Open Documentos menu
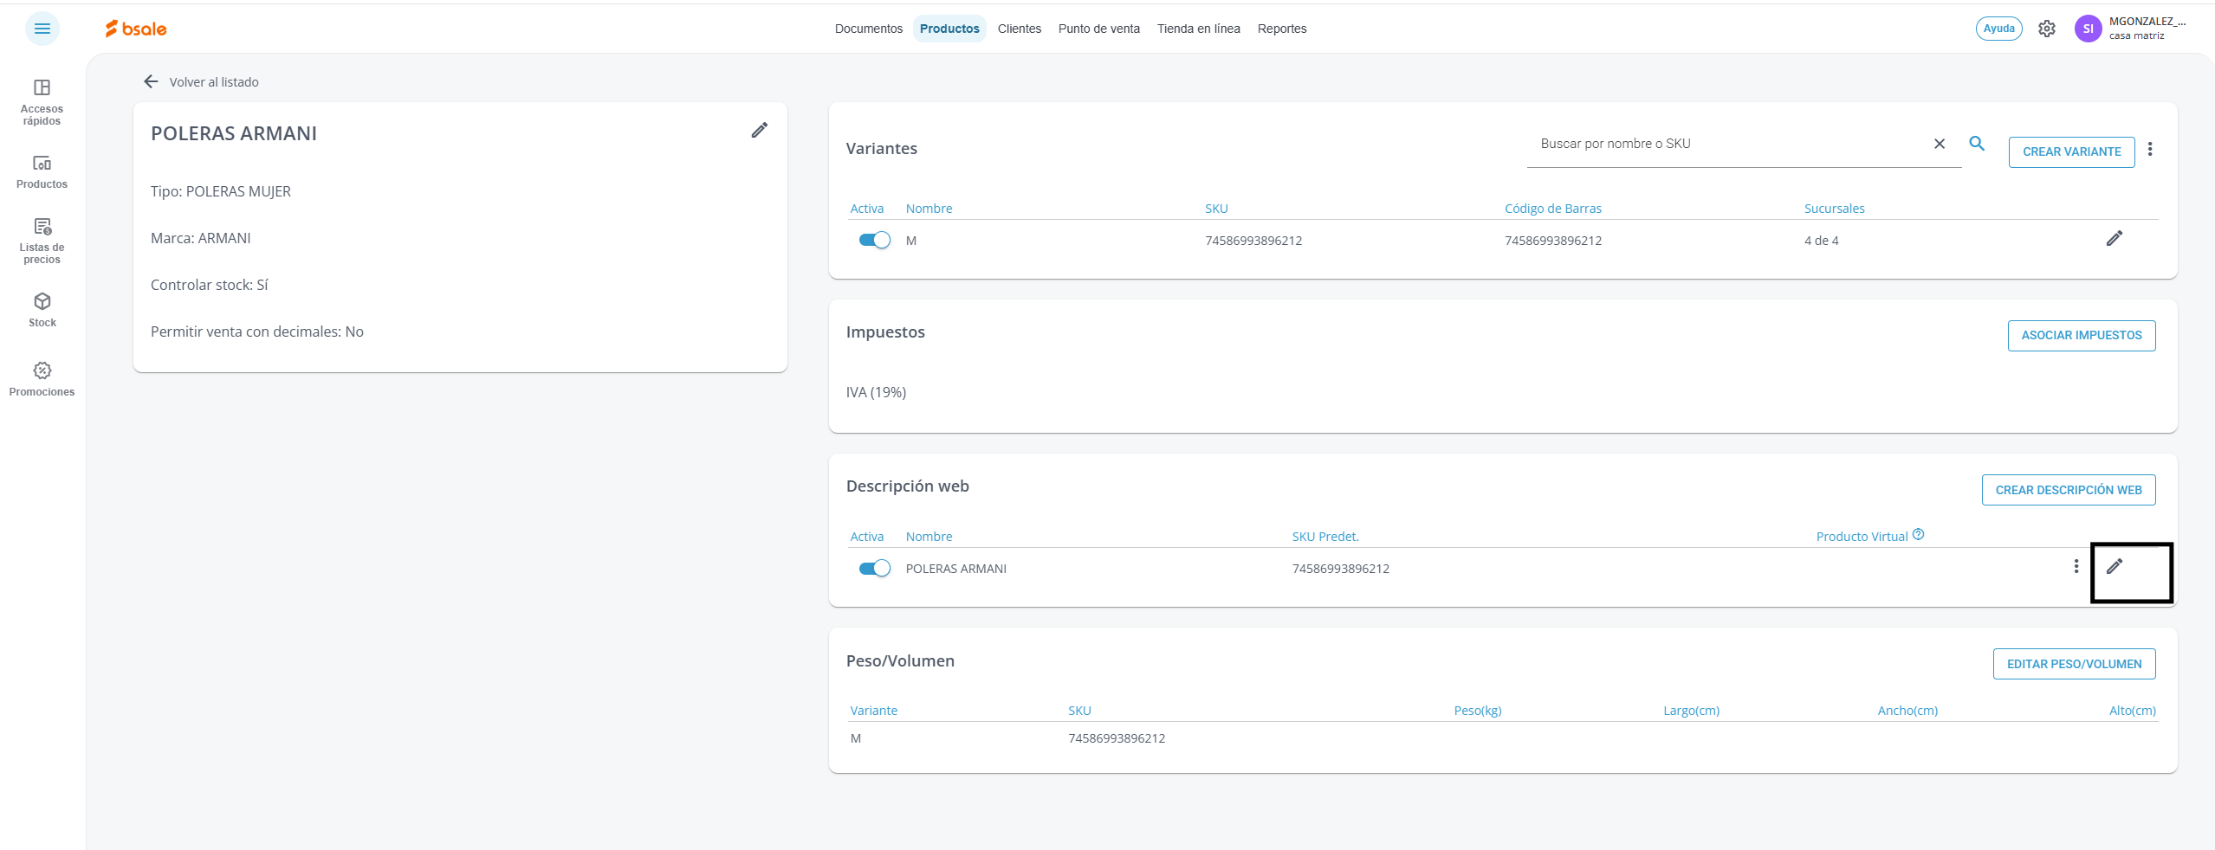This screenshot has width=2215, height=850. tap(869, 29)
